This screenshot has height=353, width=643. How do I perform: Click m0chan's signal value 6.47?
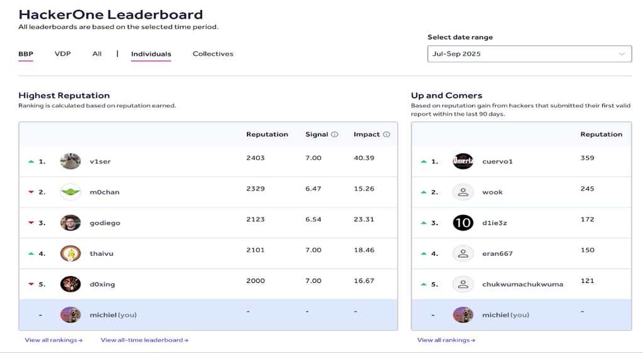[313, 188]
